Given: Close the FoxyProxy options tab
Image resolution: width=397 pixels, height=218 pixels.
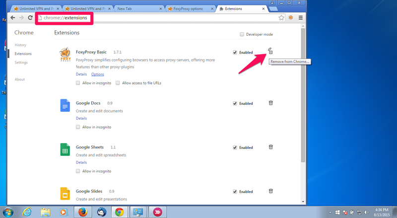Looking at the screenshot, I should click(212, 8).
